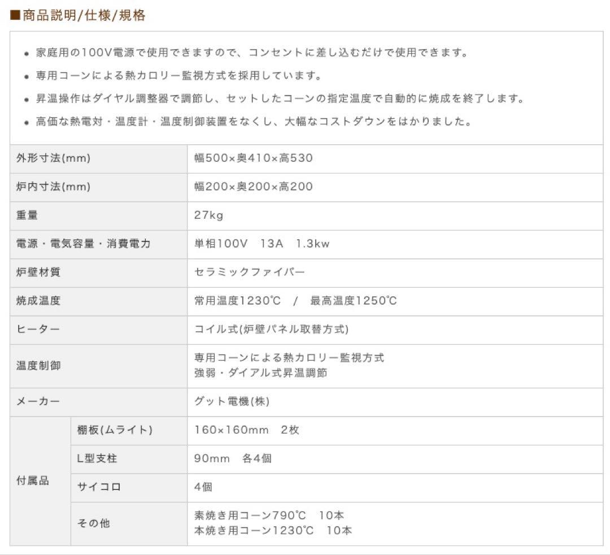
Task: Click the bullet about 家庭用の100V電源
Action: tap(244, 53)
